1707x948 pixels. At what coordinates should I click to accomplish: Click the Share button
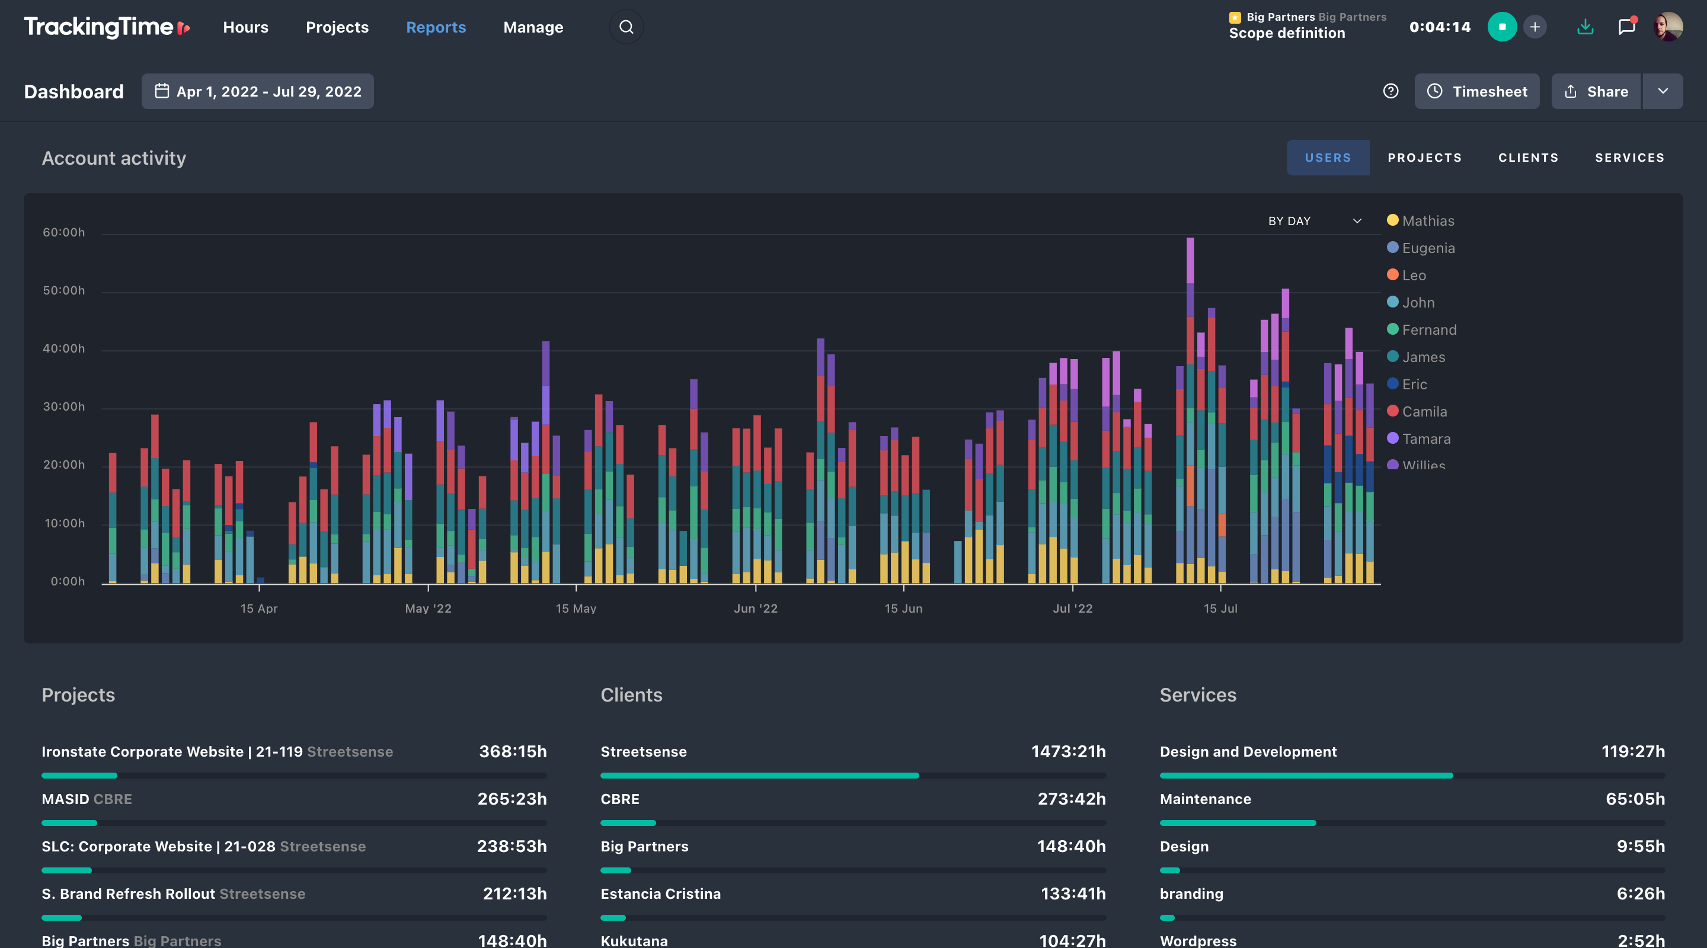[1595, 91]
